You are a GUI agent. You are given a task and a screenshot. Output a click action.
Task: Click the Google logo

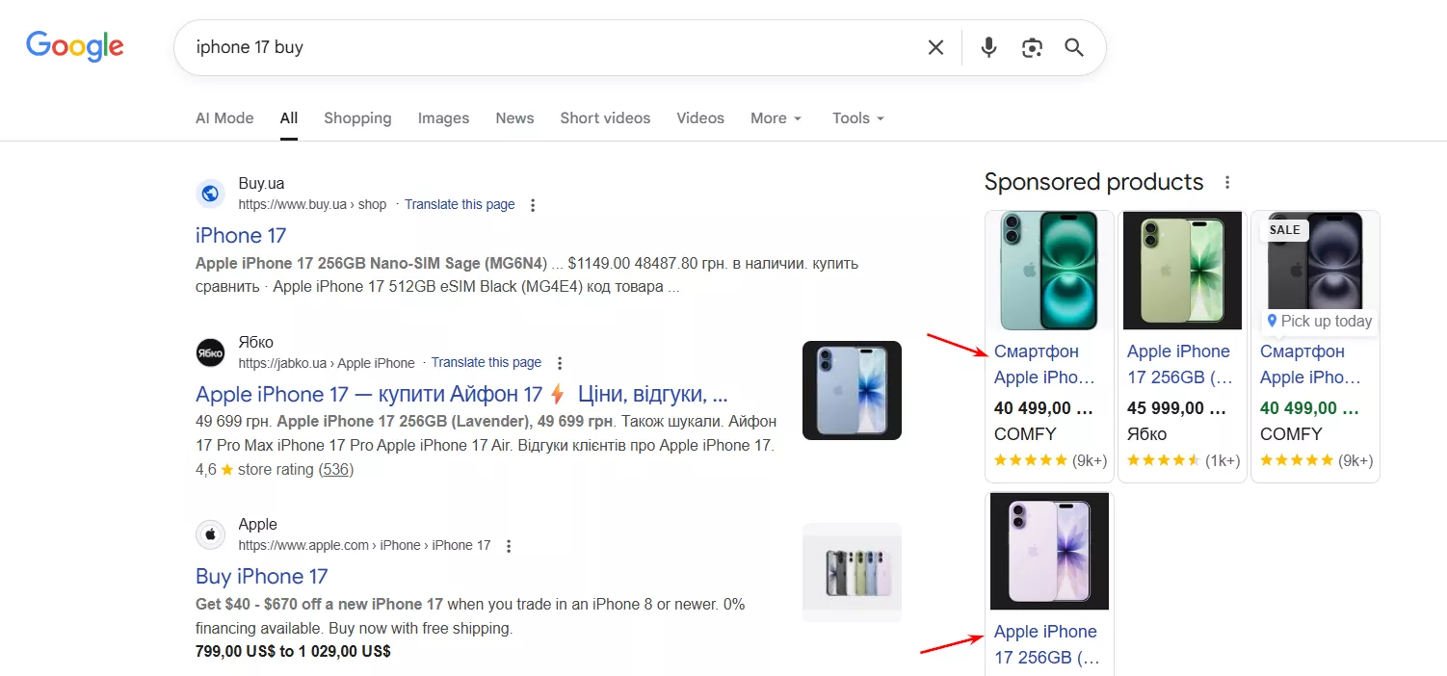[x=75, y=46]
